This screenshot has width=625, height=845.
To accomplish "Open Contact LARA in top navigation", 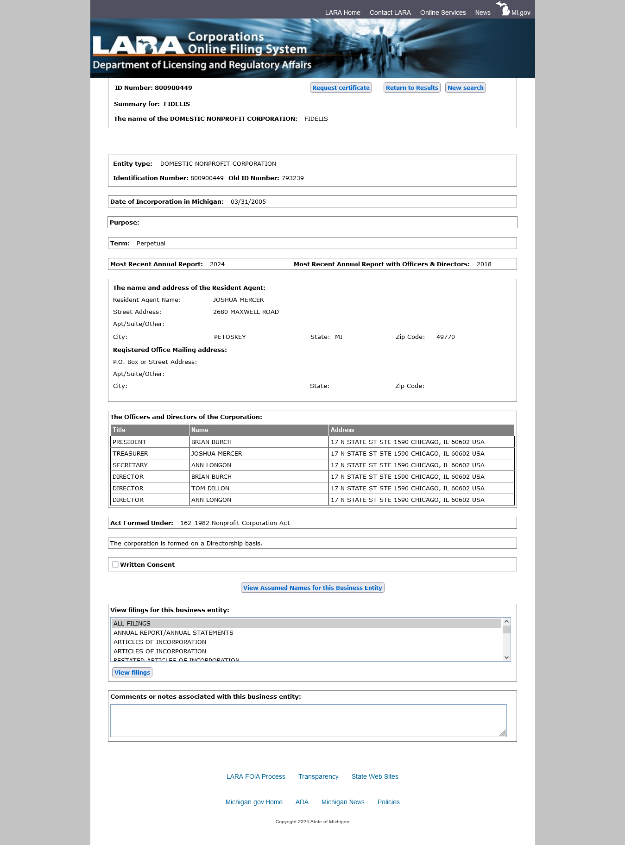I will pos(390,13).
